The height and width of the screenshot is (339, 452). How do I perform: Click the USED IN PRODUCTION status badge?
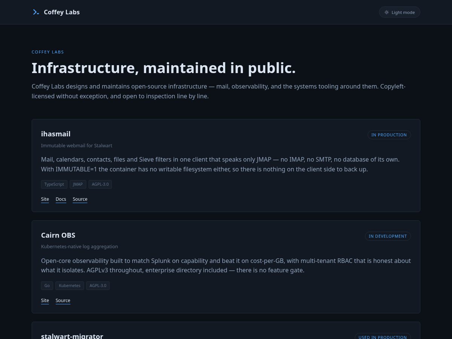point(383,337)
